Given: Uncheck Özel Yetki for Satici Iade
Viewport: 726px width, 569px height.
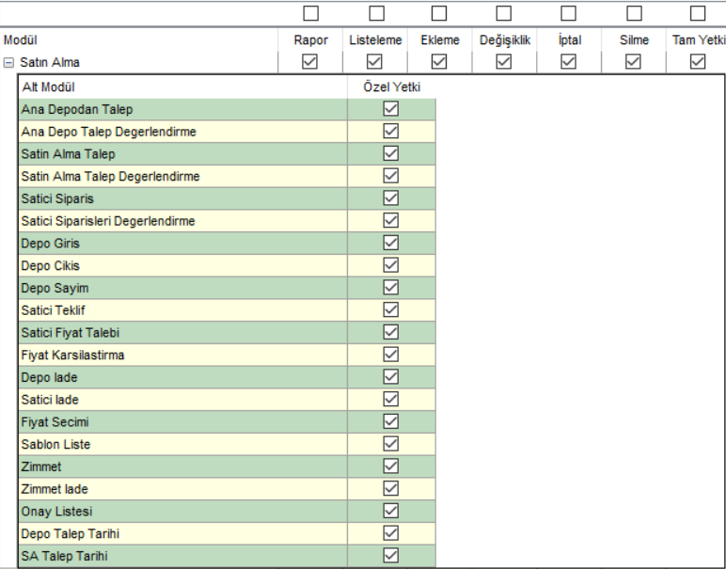Looking at the screenshot, I should [391, 399].
